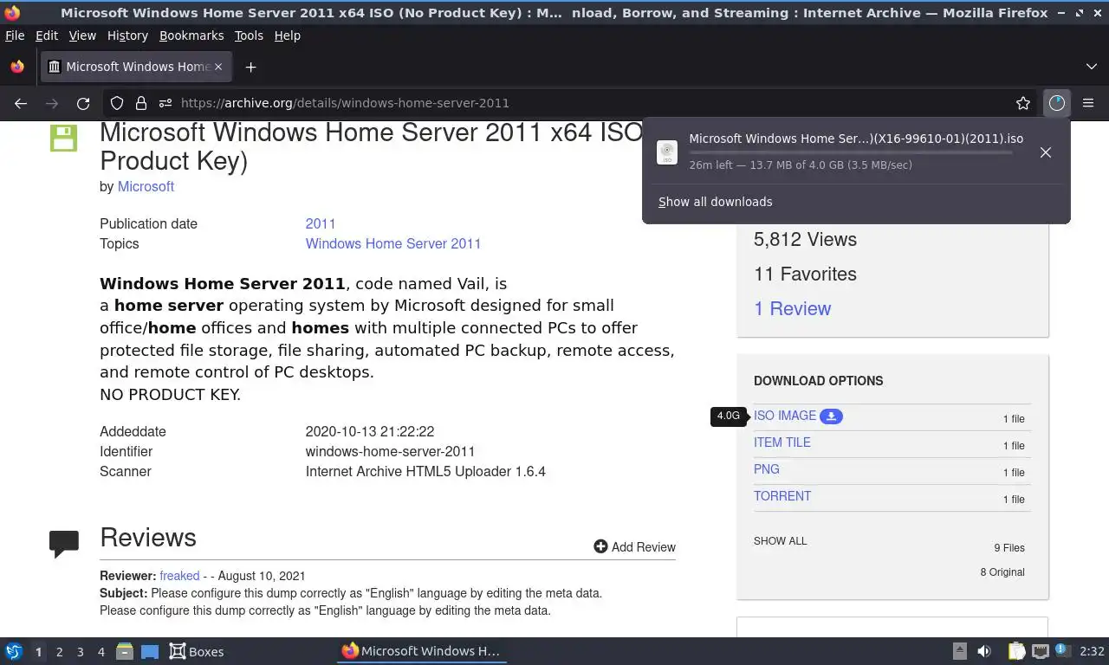Screen dimensions: 1109x665
Task: Download the ISO IMAGE option
Action: click(785, 416)
